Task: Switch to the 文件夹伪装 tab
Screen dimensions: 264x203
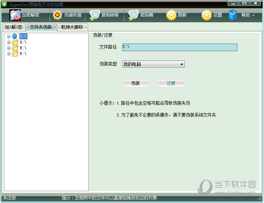Action: 41,27
